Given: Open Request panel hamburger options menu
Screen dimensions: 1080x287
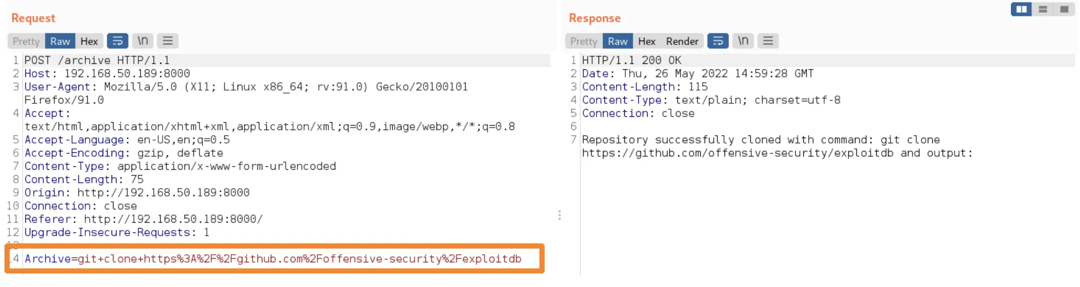Looking at the screenshot, I should 168,41.
